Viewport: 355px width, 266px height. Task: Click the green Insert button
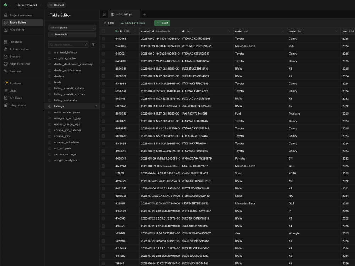[x=162, y=23]
